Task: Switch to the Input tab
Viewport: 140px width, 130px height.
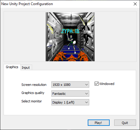Action: point(26,68)
